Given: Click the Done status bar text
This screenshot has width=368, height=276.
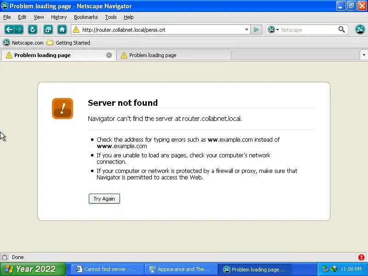Looking at the screenshot, I should (x=18, y=257).
